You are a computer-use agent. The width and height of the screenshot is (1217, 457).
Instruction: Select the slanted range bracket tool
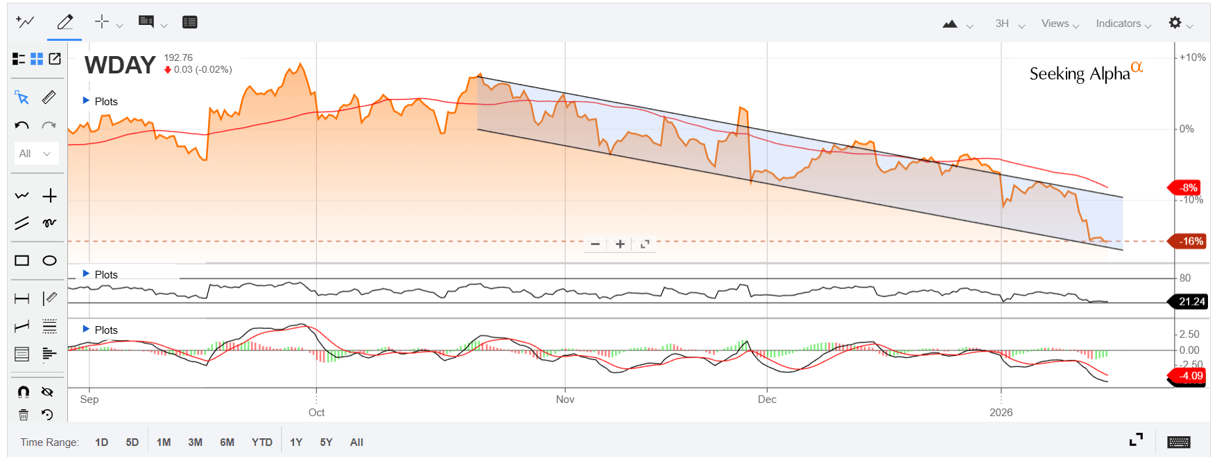point(22,326)
